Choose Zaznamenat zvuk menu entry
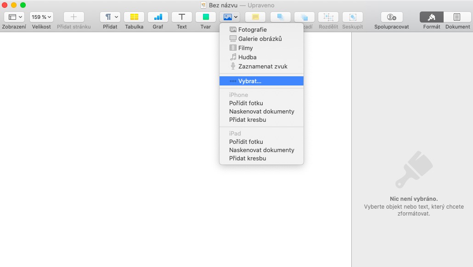The image size is (473, 267). pos(262,67)
